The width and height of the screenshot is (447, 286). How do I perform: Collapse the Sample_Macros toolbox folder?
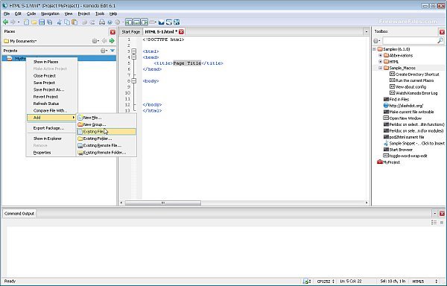tap(380, 68)
